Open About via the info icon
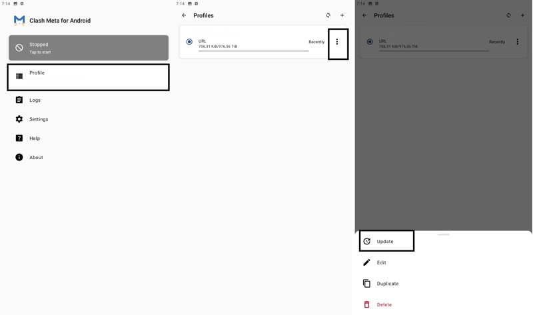 point(19,158)
